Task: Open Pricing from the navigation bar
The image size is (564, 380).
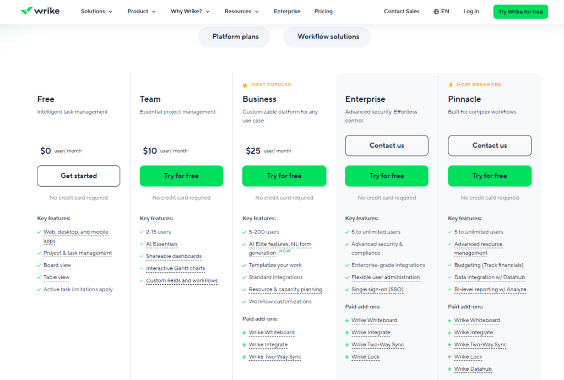Action: point(323,11)
